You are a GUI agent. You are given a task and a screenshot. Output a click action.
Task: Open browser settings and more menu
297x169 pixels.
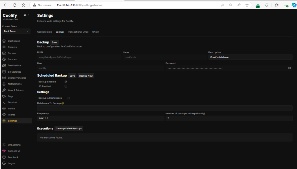click(x=286, y=5)
